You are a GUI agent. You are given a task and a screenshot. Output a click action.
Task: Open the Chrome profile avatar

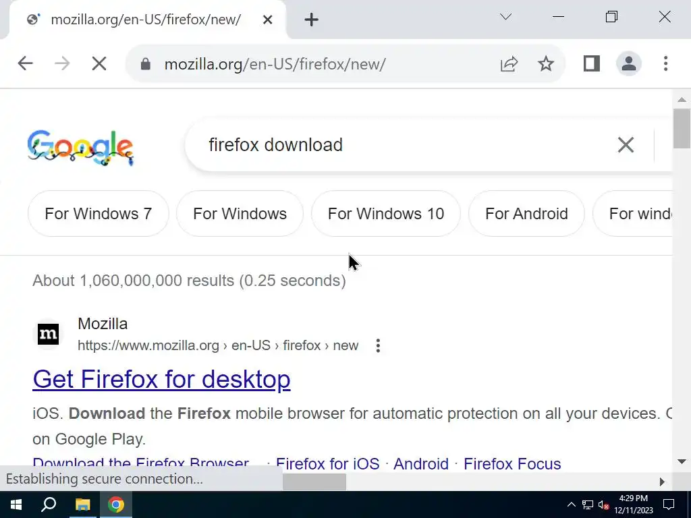(x=628, y=64)
